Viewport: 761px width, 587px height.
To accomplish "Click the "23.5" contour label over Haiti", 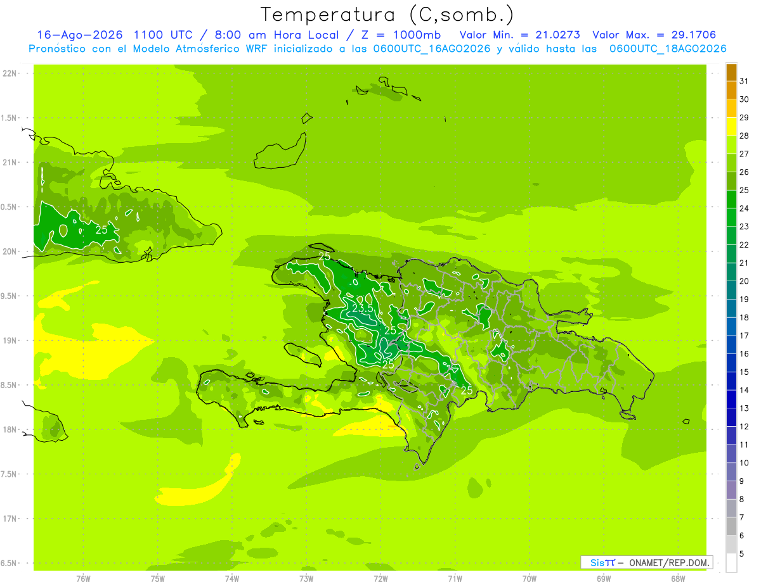I will point(362,308).
